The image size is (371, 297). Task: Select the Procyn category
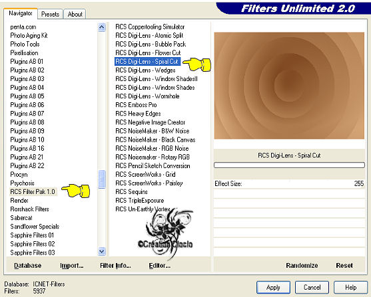[19, 175]
